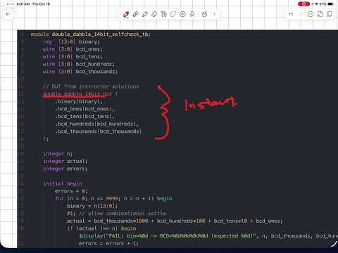Click module double_dabble_14bit_selfcheck_tb line
This screenshot has width=338, height=253.
[91, 34]
